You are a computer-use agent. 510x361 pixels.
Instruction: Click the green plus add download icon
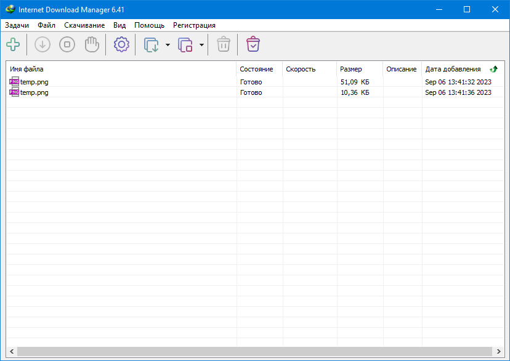[13, 44]
